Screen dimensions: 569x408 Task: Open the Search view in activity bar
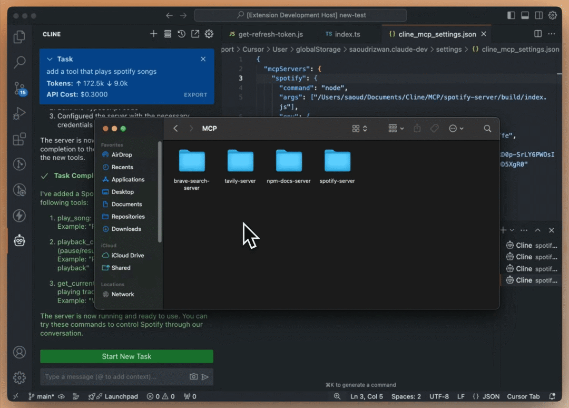tap(19, 62)
